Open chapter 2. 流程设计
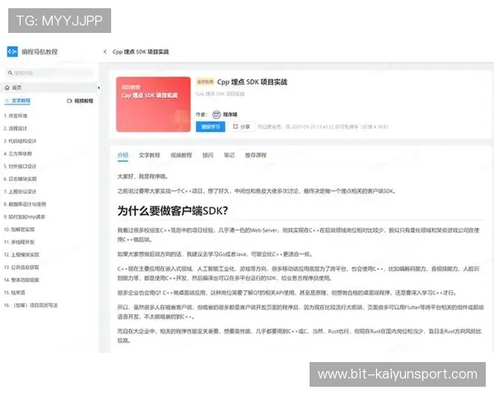 coord(16,128)
